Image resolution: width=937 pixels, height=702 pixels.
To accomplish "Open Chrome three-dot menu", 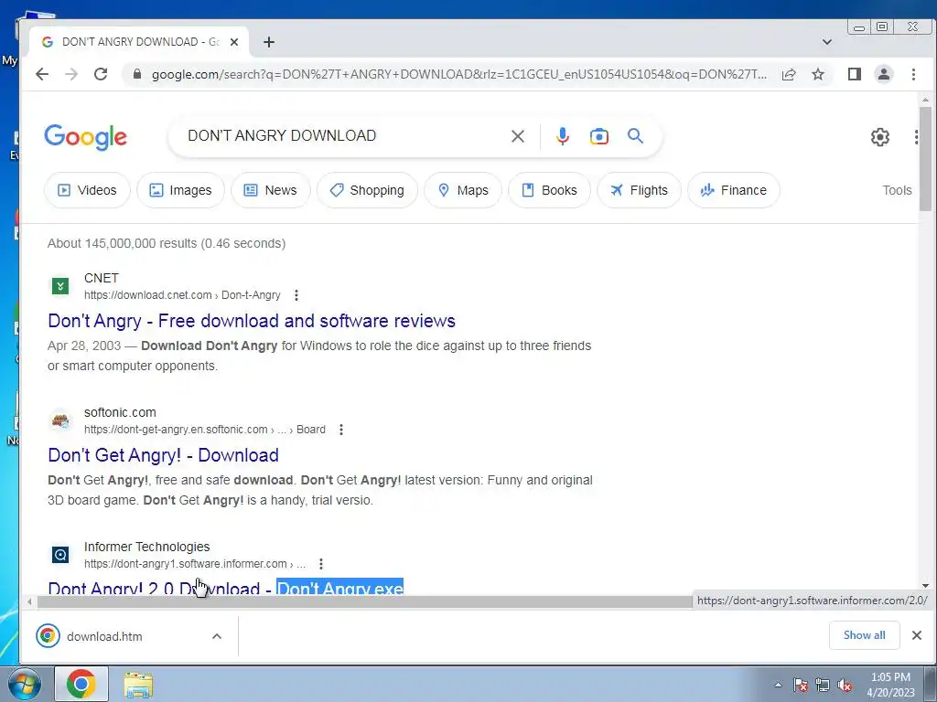I will (913, 74).
